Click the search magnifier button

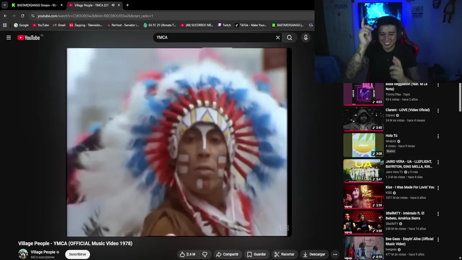289,38
